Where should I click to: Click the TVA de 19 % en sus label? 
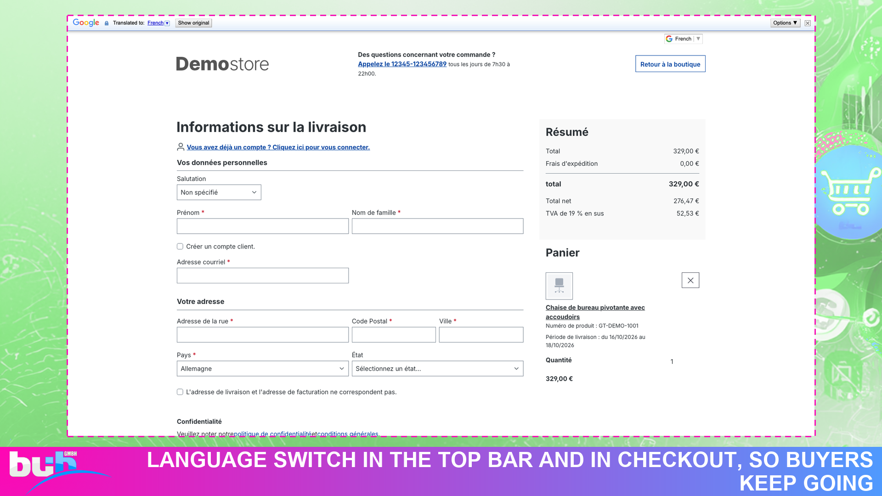click(575, 214)
